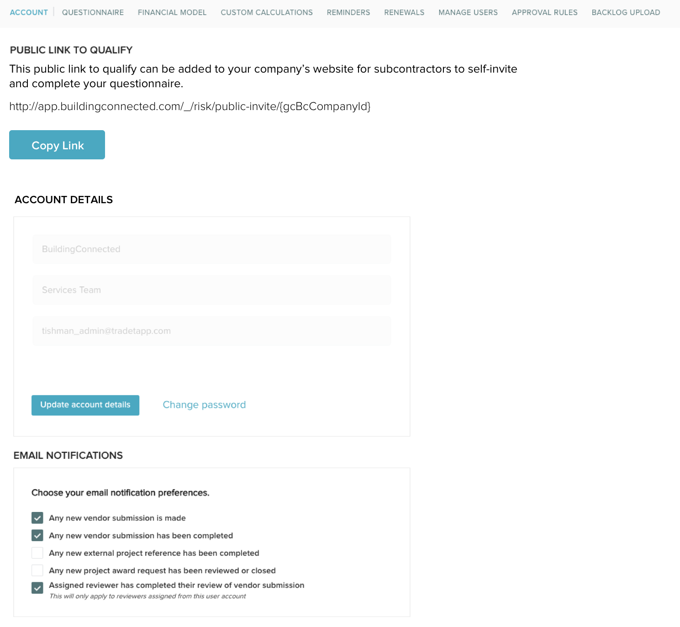This screenshot has height=627, width=680.
Task: Open the Change password link
Action: (x=204, y=405)
